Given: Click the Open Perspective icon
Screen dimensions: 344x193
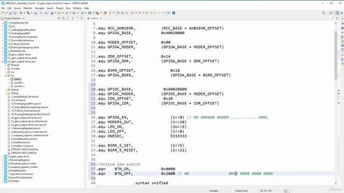Looking at the screenshot, I should 331,13.
